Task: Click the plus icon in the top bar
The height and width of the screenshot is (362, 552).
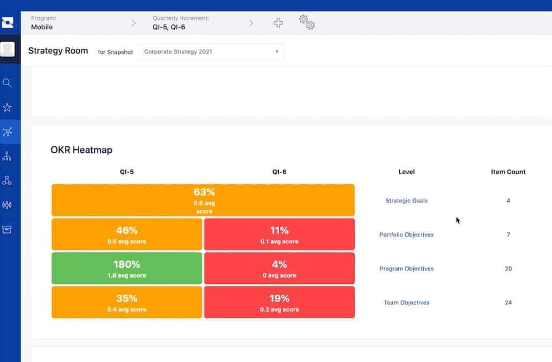Action: pyautogui.click(x=278, y=22)
